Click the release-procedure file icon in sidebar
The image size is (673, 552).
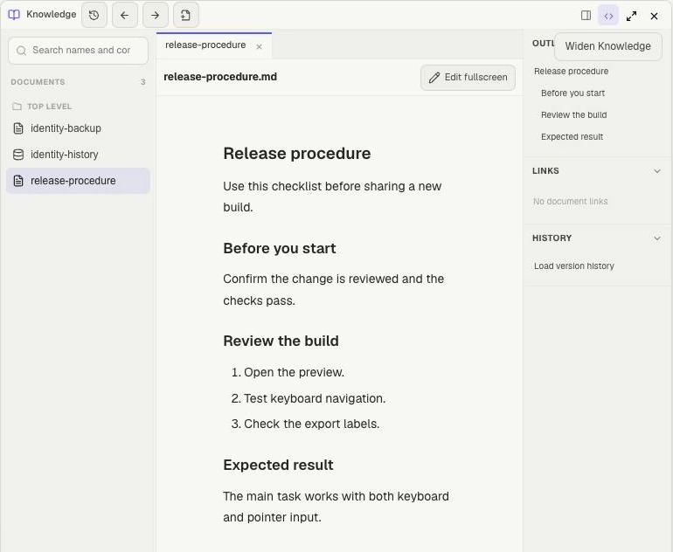click(18, 181)
